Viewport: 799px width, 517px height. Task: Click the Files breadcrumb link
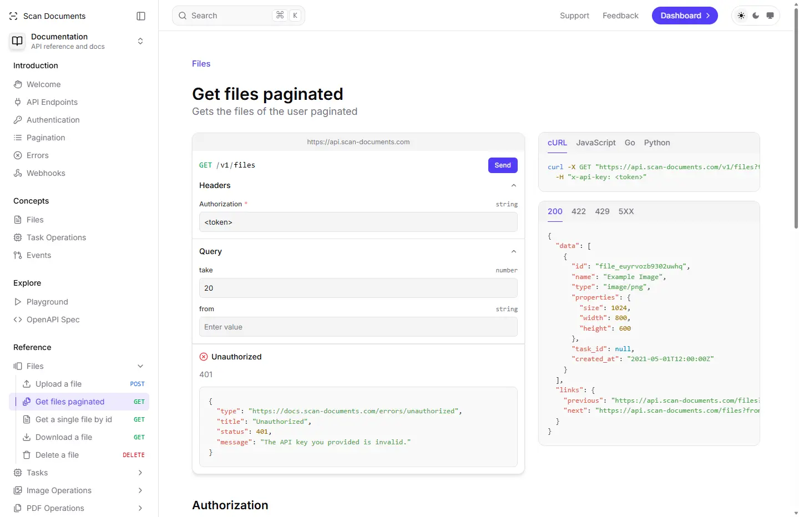pyautogui.click(x=201, y=64)
